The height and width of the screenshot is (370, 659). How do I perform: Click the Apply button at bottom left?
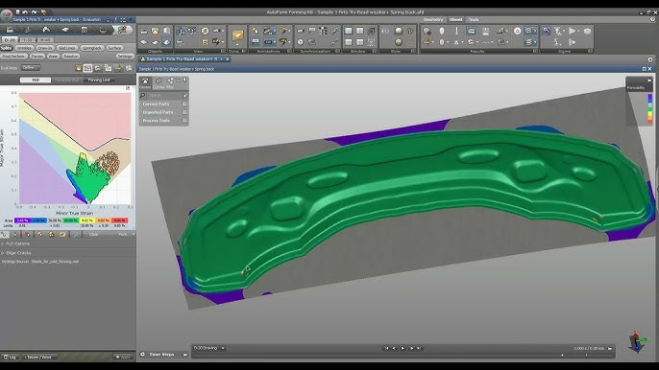[x=123, y=357]
